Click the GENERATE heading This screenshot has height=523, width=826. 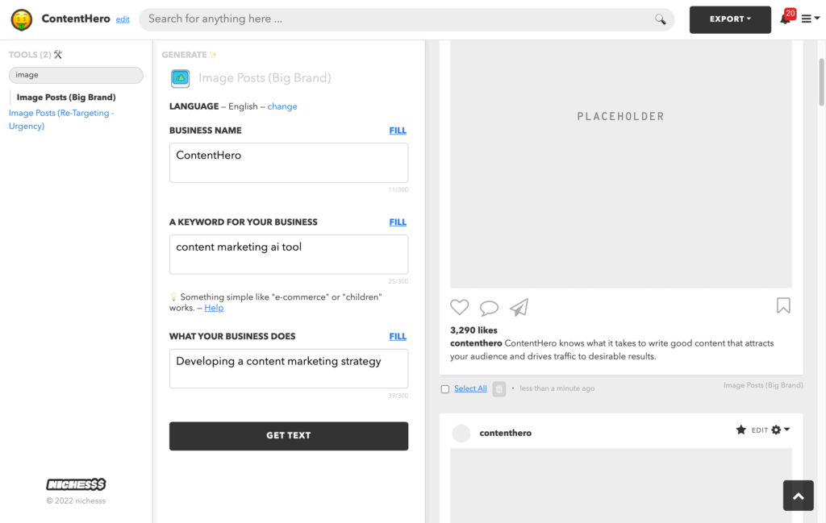click(185, 55)
